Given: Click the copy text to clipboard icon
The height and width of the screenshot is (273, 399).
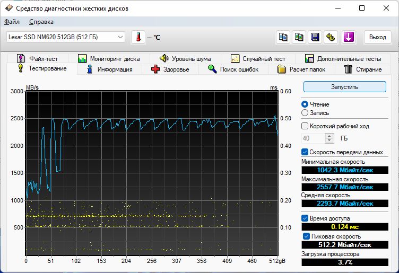Looking at the screenshot, I should pyautogui.click(x=284, y=37).
